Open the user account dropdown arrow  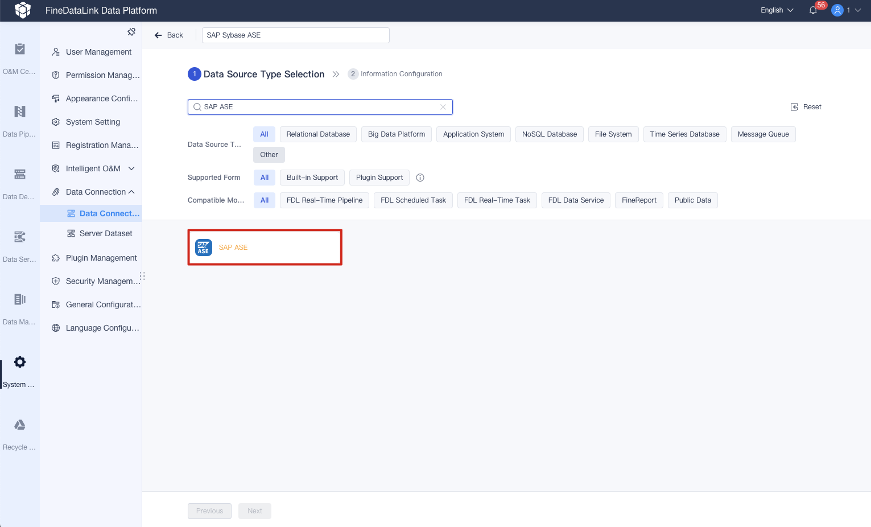click(858, 10)
